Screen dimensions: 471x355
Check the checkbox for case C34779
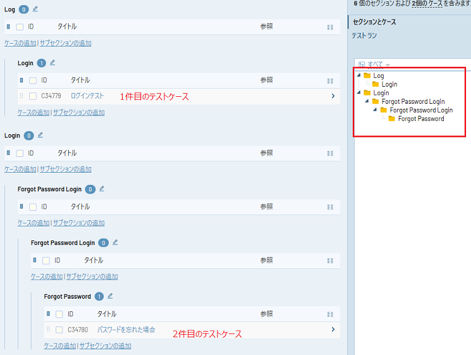[33, 96]
